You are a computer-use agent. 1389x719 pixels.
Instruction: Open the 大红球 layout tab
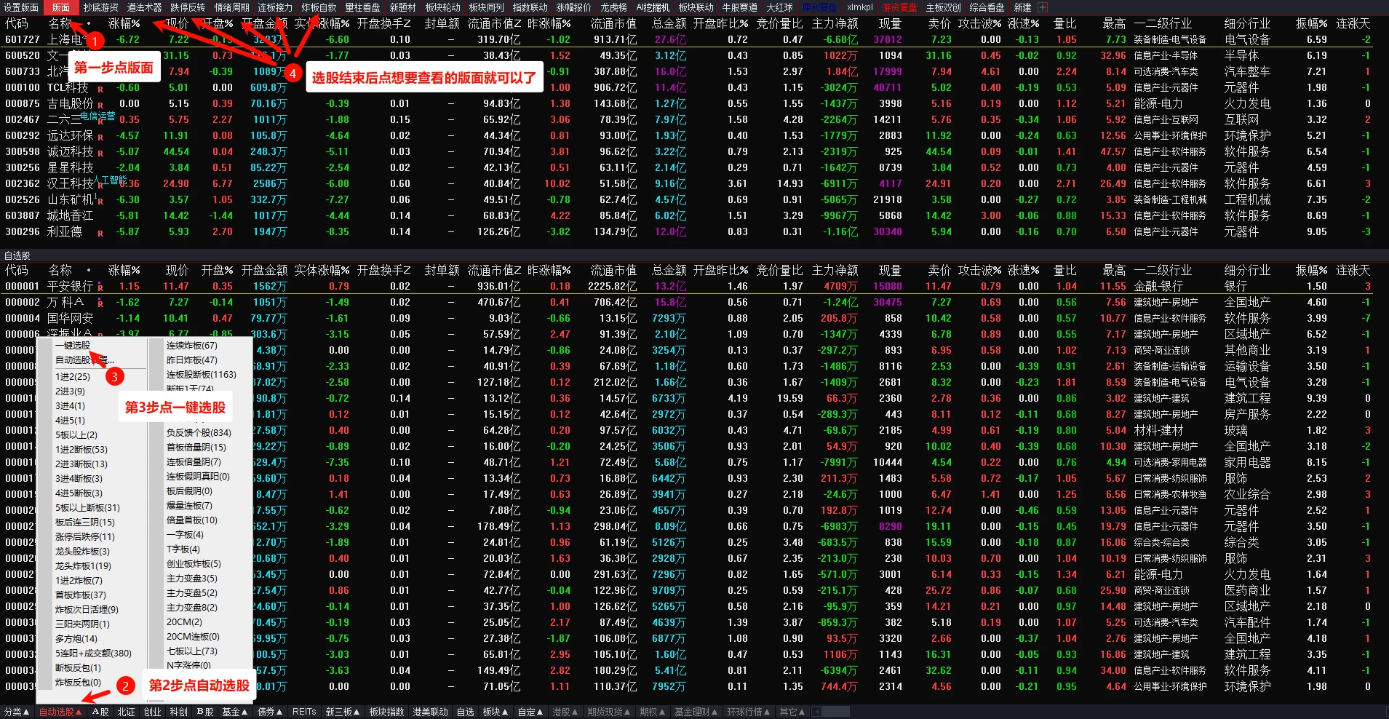779,7
